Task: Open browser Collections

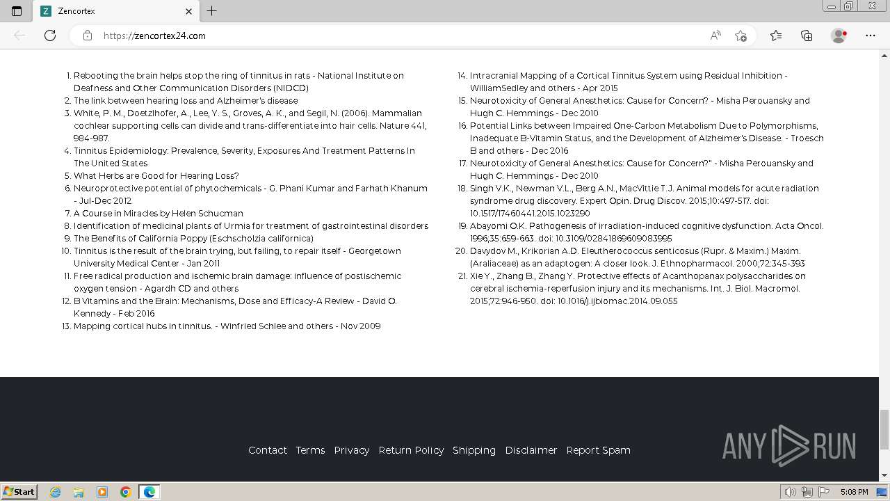Action: point(807,35)
